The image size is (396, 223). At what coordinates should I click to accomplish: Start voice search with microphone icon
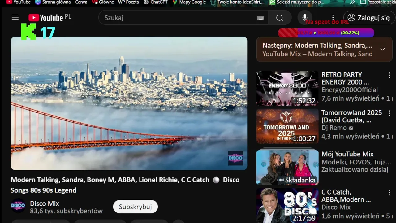pos(305,18)
